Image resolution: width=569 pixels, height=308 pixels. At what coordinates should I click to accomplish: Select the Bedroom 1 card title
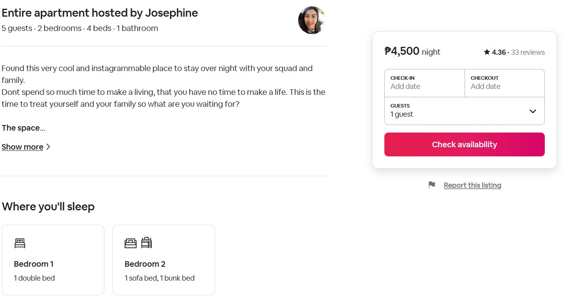[34, 264]
